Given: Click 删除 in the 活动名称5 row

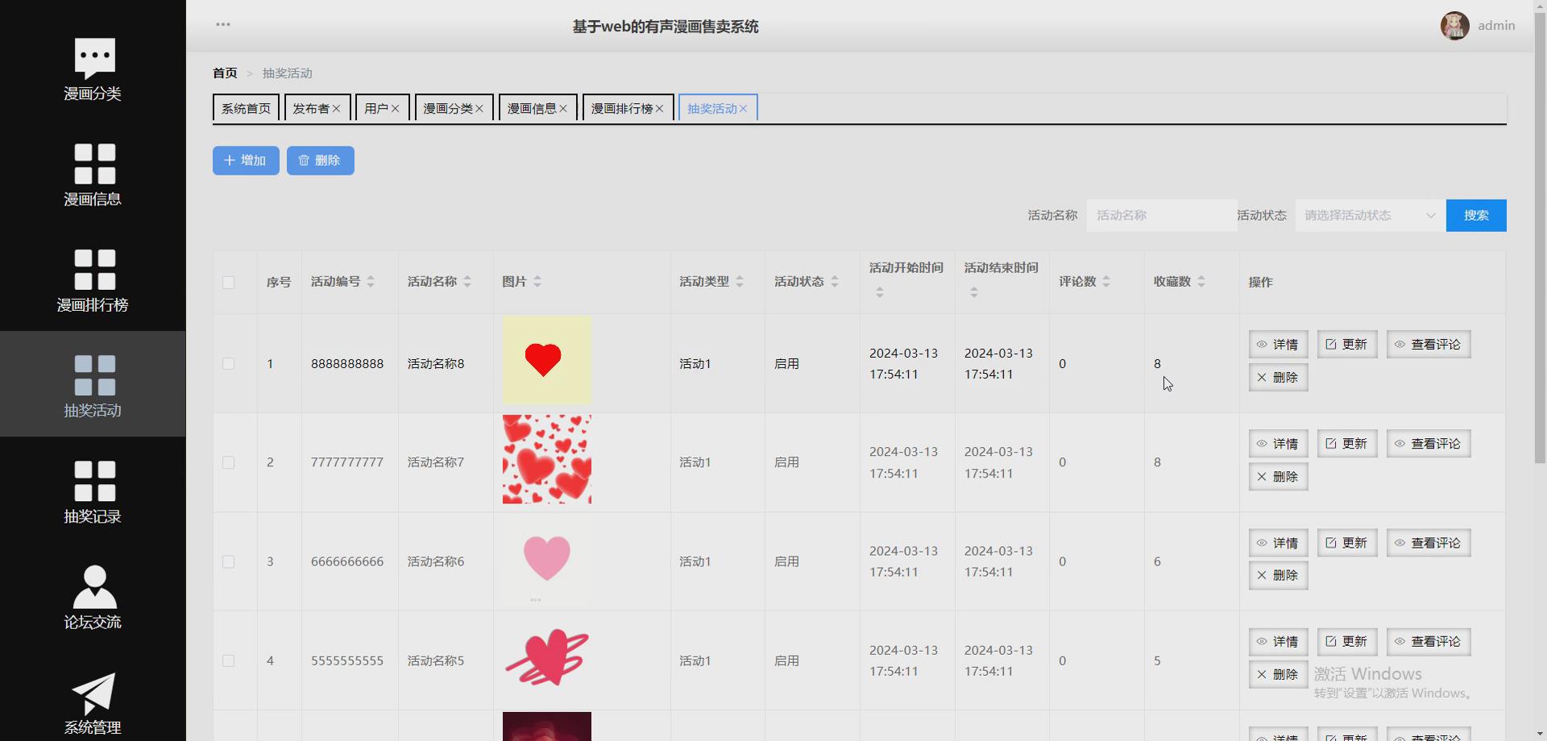Looking at the screenshot, I should point(1278,674).
